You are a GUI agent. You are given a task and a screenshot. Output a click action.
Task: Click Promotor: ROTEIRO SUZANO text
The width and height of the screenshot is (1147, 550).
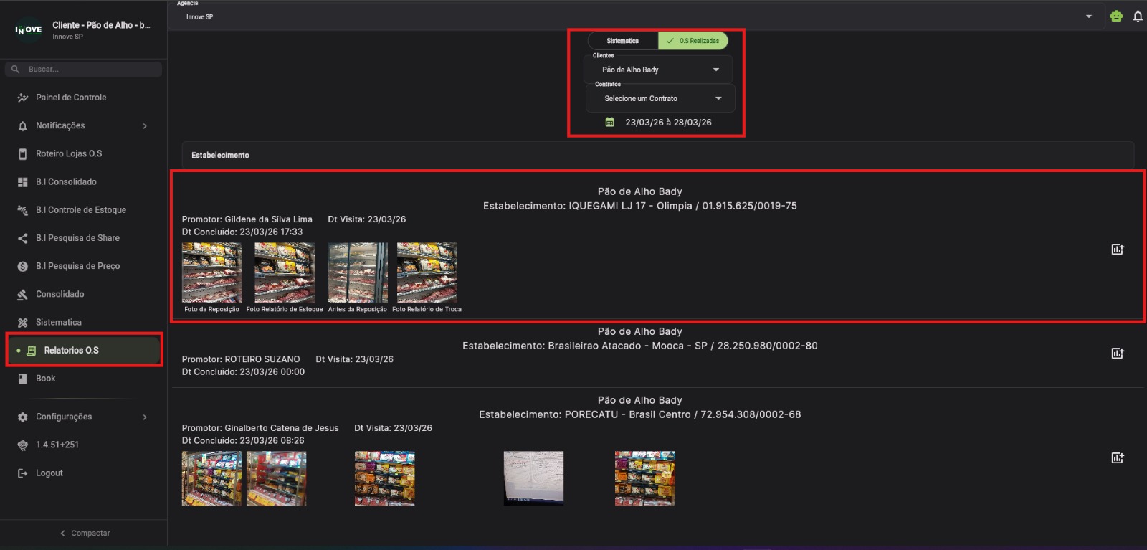pos(241,359)
